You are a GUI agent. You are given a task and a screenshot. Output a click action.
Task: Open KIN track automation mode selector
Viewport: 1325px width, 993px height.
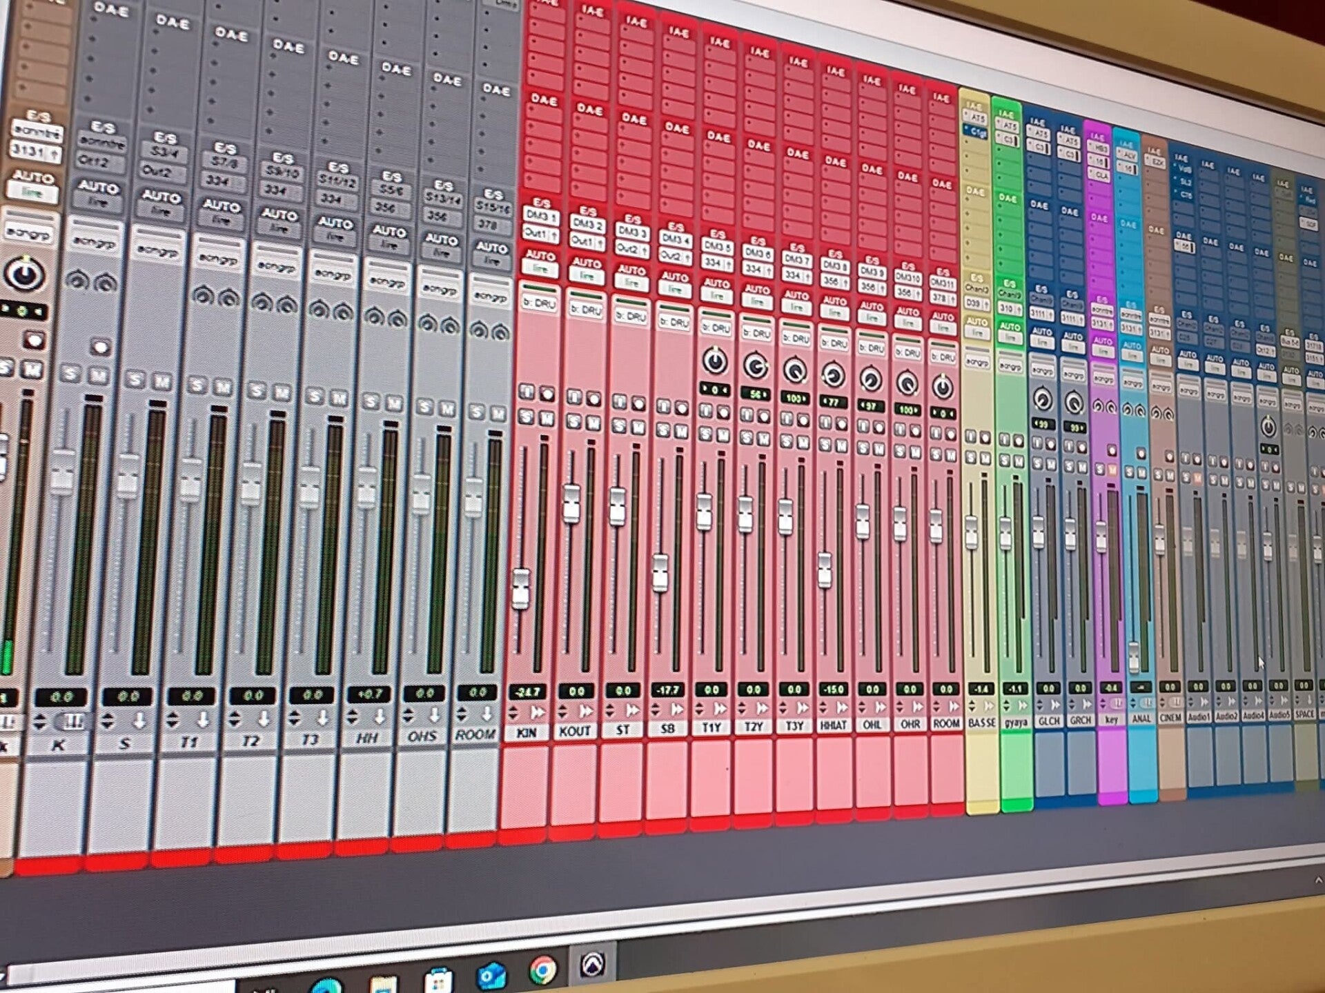pyautogui.click(x=539, y=269)
